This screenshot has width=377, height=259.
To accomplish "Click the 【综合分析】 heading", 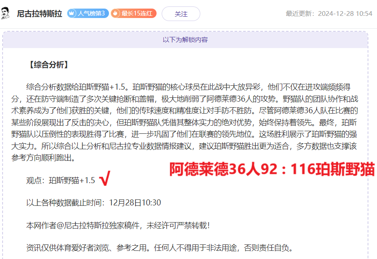I will tap(49, 65).
